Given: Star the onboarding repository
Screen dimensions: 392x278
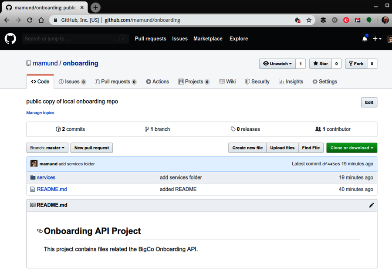Looking at the screenshot, I should (321, 64).
